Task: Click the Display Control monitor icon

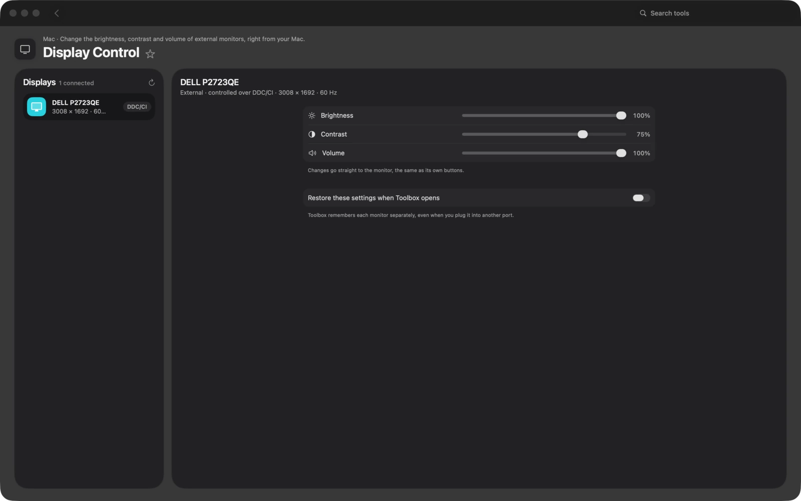Action: point(25,49)
